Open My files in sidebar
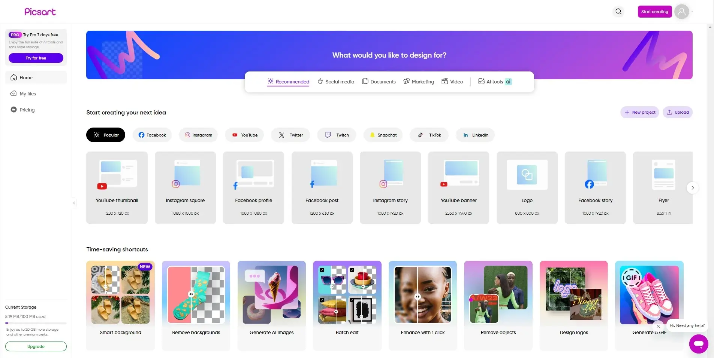Screen dimensions: 714x358 [36, 94]
